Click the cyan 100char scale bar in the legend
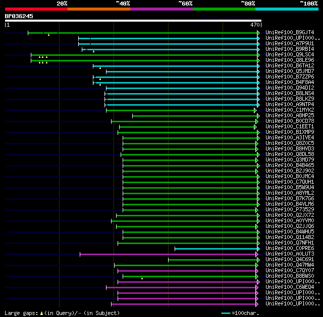Viewport: 323px width, 317px height. pos(226,313)
